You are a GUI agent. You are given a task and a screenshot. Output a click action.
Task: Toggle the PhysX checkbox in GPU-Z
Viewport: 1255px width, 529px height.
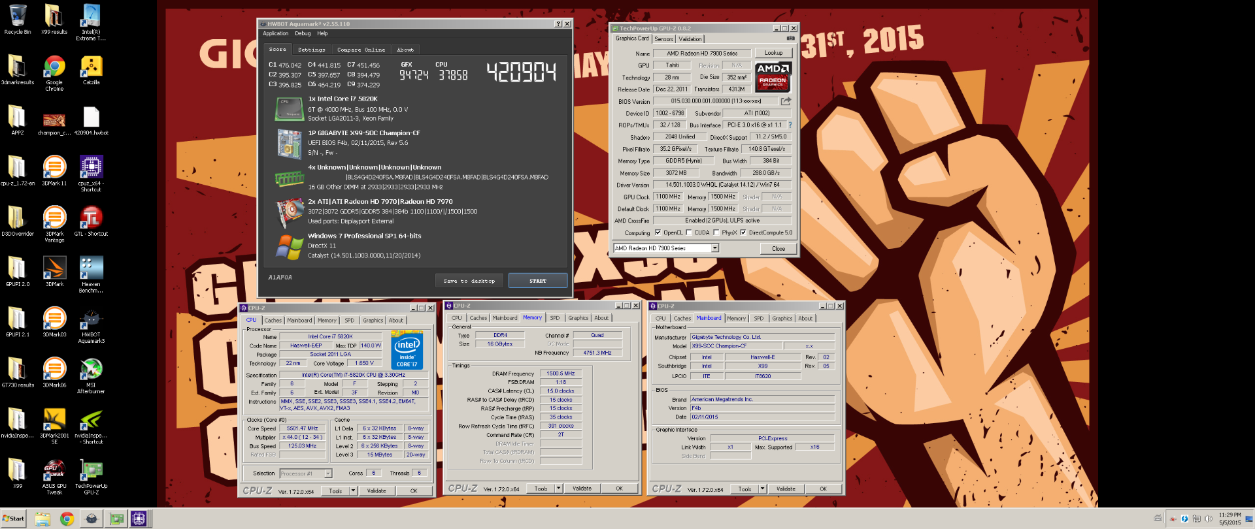716,232
